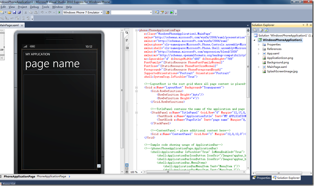
Task: Open the New Project dropdown arrow
Action: pos(6,12)
